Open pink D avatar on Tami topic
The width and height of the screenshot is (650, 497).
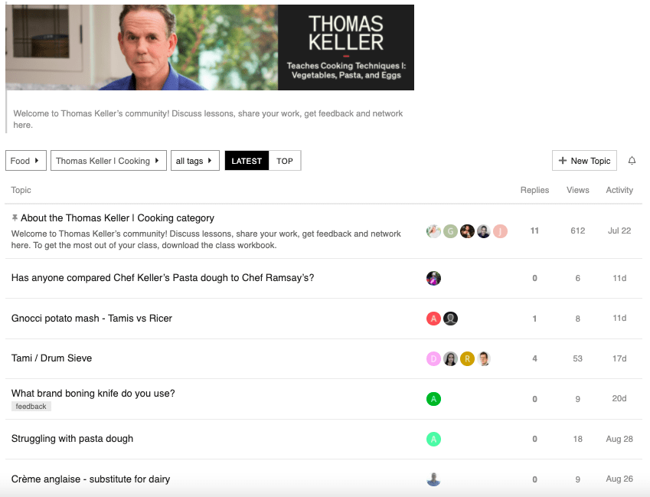[x=433, y=358]
